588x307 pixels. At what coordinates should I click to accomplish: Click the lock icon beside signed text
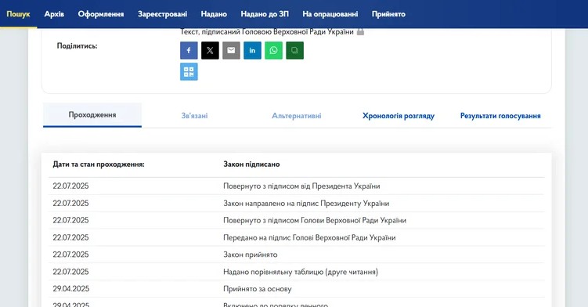(360, 31)
